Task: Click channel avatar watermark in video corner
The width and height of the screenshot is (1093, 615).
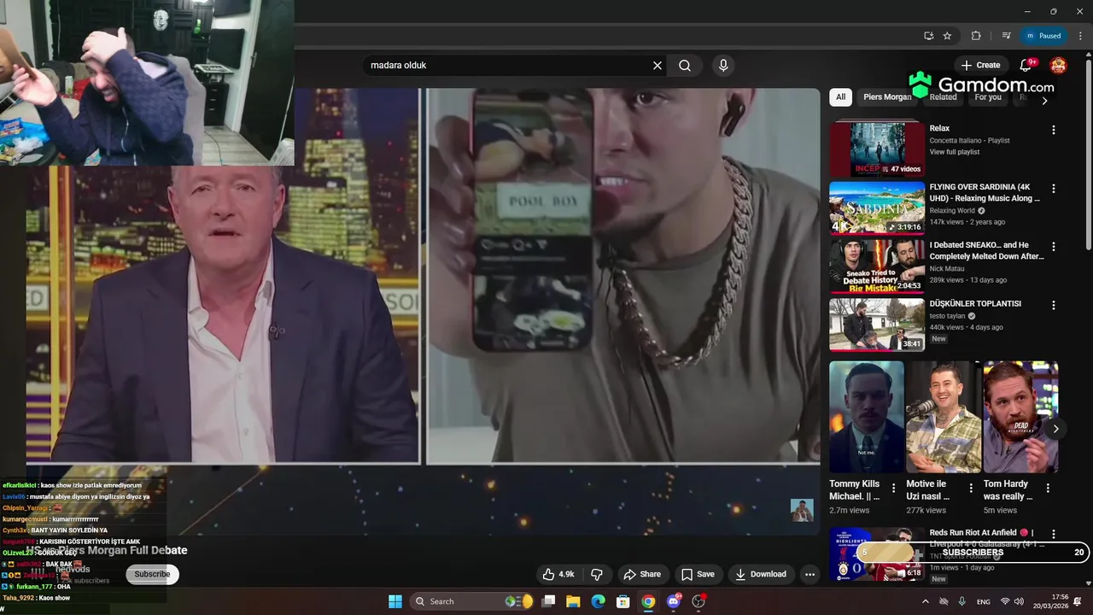Action: click(802, 510)
